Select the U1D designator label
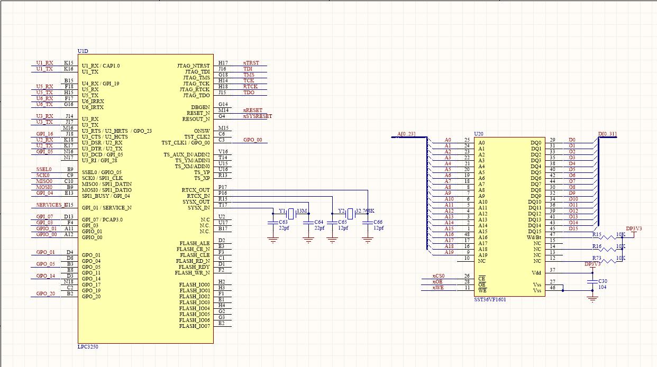The image size is (657, 367). (83, 51)
